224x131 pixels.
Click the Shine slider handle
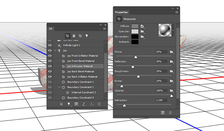pos(136,57)
